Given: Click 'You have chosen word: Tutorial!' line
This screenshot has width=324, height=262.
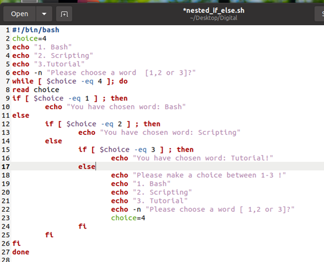Looking at the screenshot, I should tap(192, 158).
